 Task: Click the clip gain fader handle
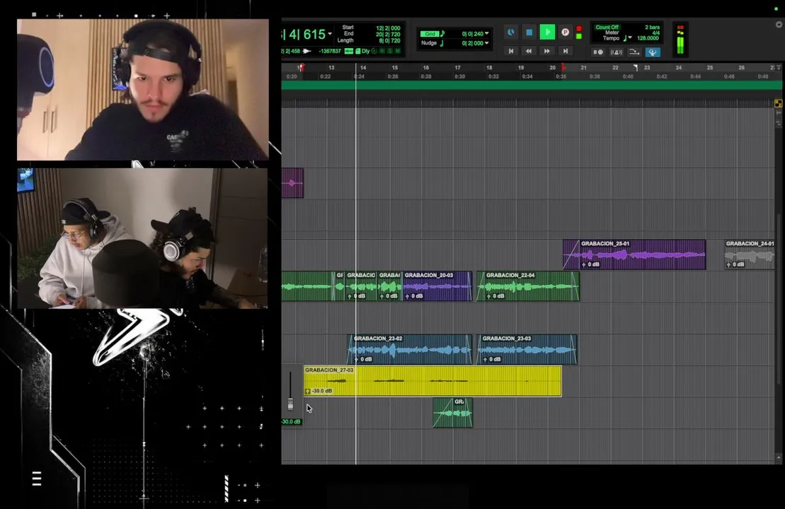tap(290, 404)
